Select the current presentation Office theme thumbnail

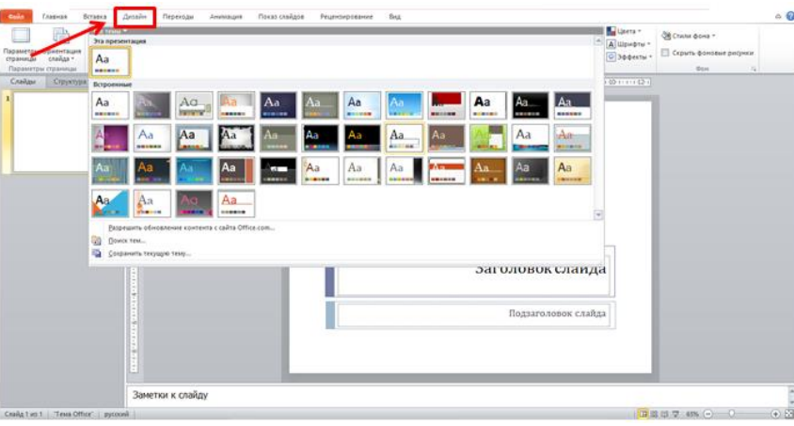[x=111, y=62]
